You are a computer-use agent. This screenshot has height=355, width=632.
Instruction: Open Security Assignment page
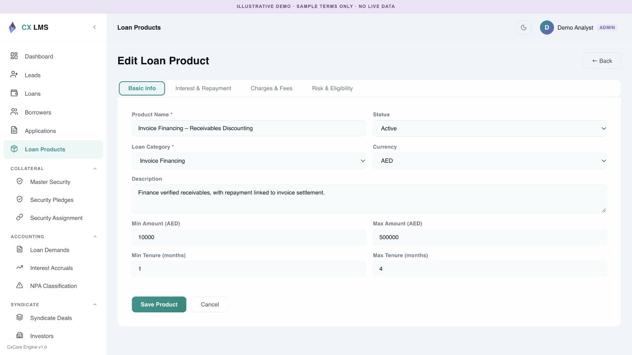(53, 218)
